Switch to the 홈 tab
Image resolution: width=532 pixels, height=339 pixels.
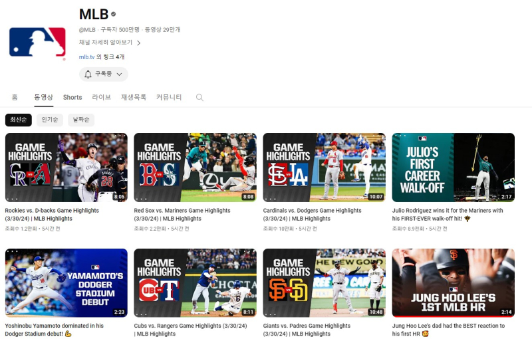coord(15,97)
